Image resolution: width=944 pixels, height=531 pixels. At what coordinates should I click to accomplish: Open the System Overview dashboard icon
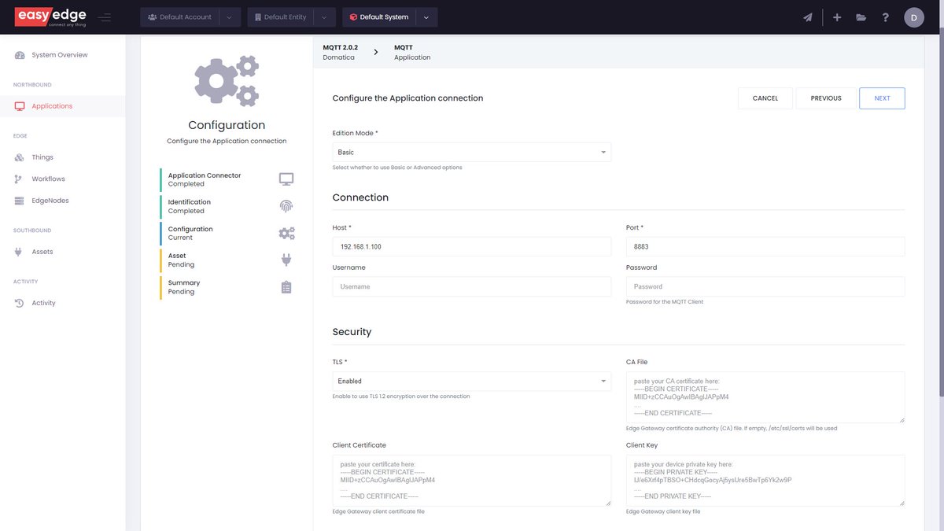[x=19, y=54]
